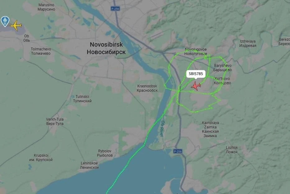Select the Verkh-Tula village label
Image resolution: width=290 pixels, height=194 pixels.
[x=55, y=122]
